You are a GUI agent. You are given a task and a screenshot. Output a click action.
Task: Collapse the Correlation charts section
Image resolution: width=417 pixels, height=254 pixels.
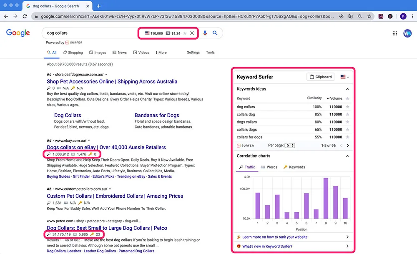point(347,156)
